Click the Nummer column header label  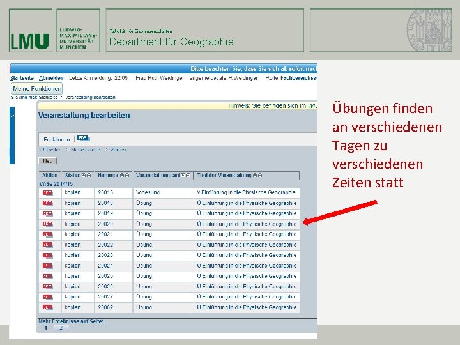pos(108,175)
